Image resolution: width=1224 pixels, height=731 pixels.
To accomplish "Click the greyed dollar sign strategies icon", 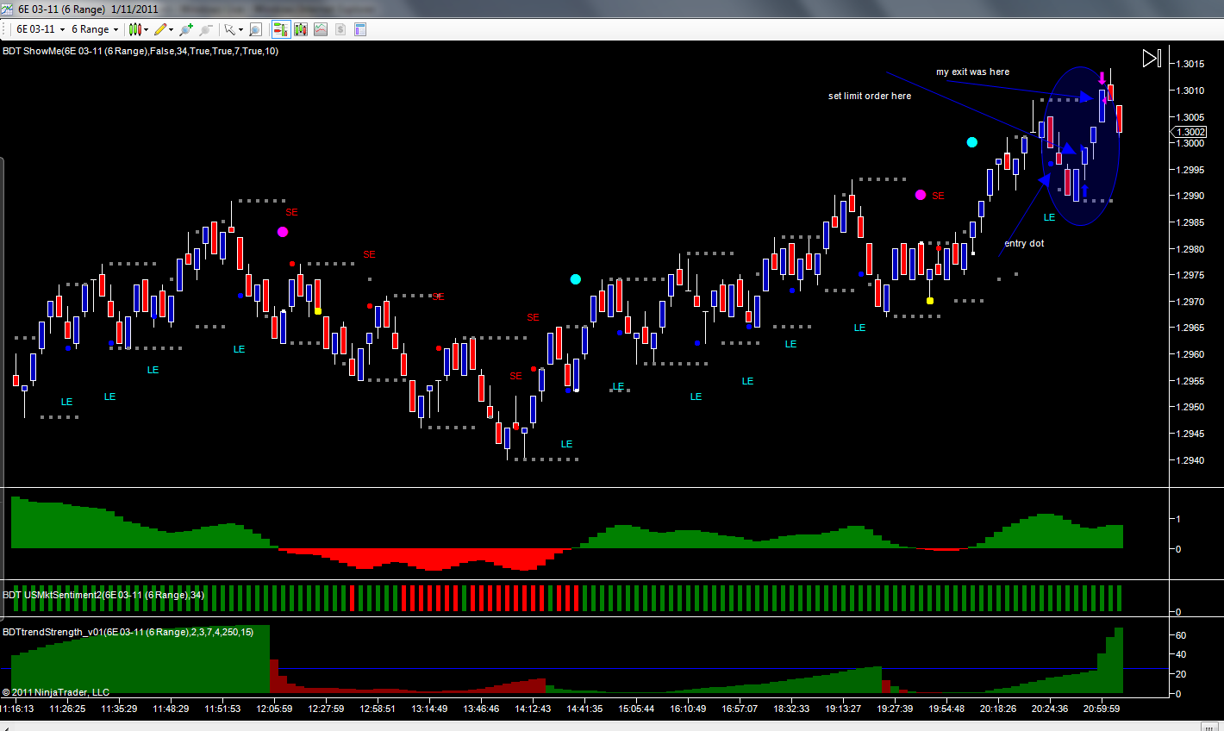I will click(x=340, y=29).
